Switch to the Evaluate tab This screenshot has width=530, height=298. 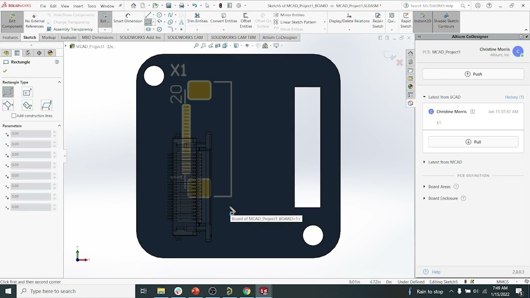[69, 37]
